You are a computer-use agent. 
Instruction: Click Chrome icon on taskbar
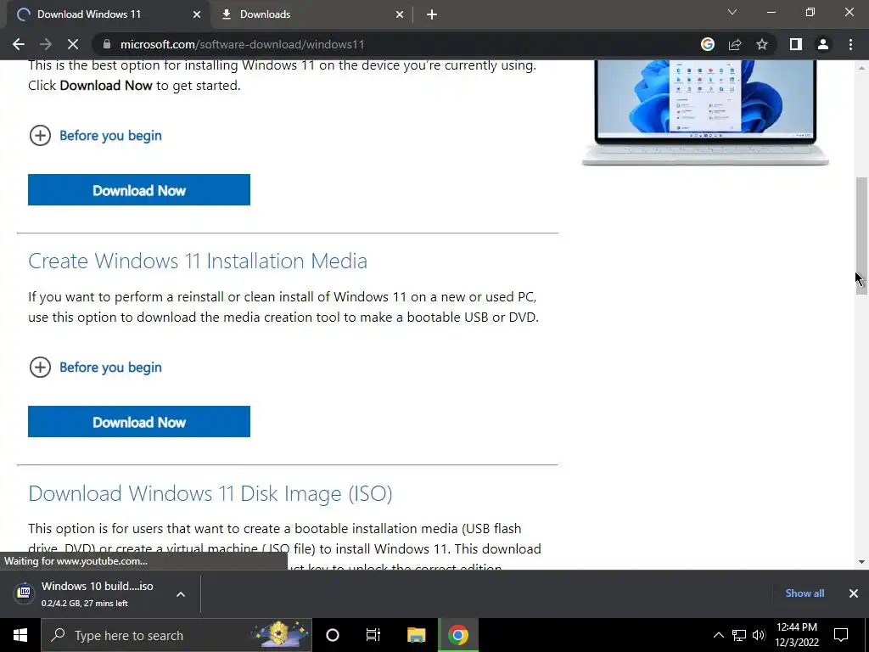(x=458, y=635)
